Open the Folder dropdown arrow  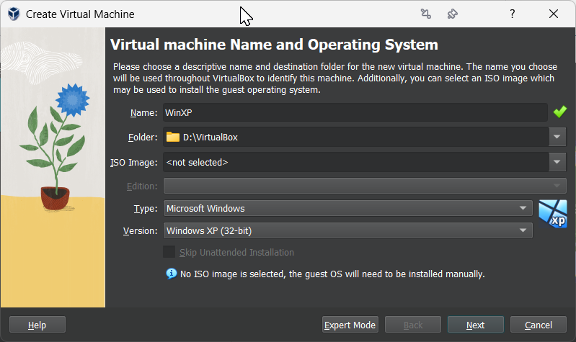tap(557, 137)
